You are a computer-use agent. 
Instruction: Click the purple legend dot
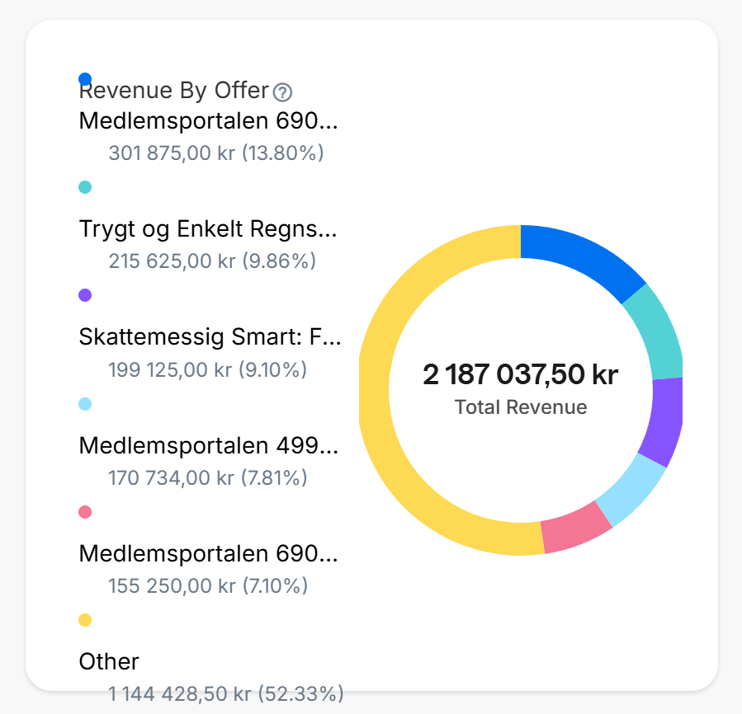tap(85, 295)
